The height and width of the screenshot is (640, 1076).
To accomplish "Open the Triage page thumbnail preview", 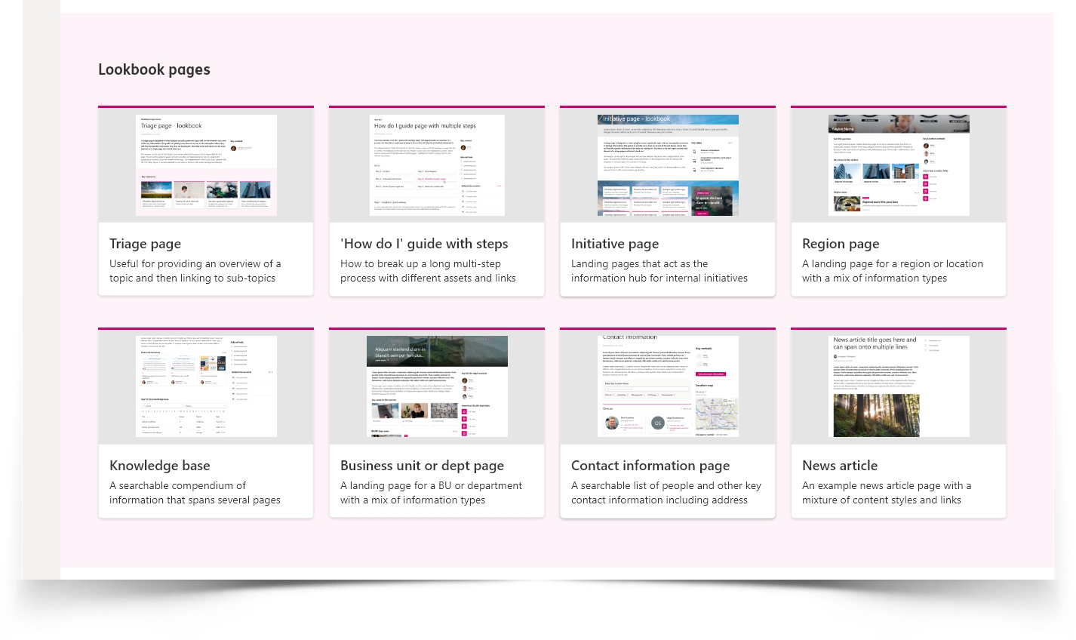I will pyautogui.click(x=206, y=165).
